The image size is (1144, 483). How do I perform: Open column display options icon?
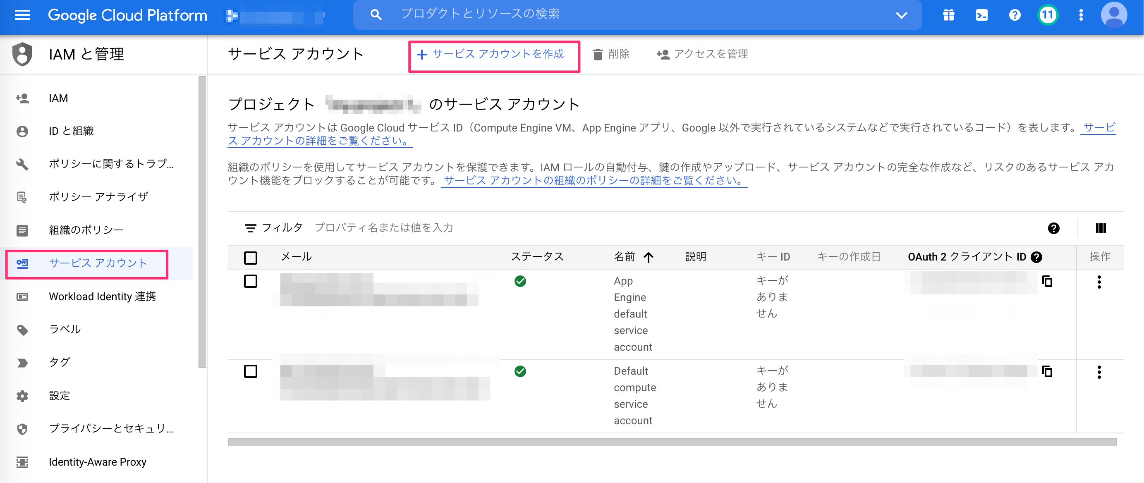(1101, 228)
